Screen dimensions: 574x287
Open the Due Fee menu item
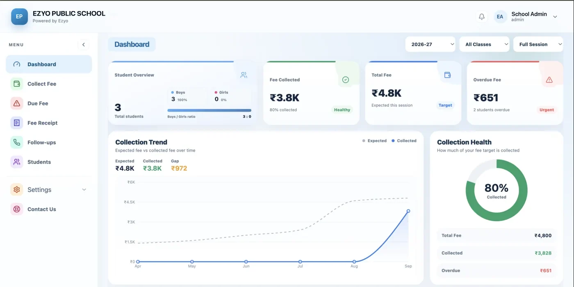point(49,103)
